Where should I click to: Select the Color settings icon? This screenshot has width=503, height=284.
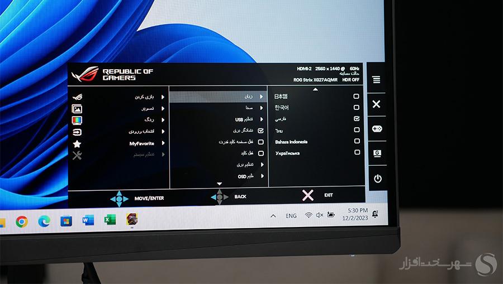[x=77, y=120]
